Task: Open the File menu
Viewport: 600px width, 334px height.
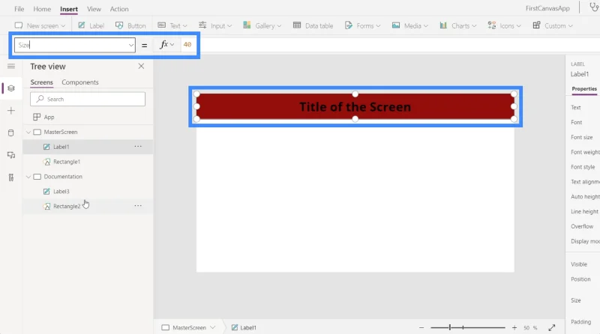Action: click(19, 9)
